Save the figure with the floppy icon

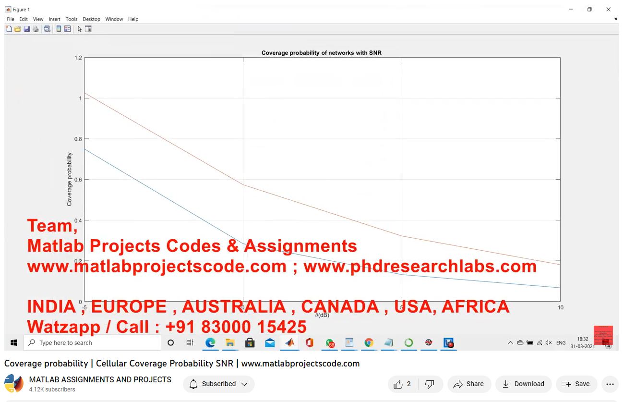point(26,29)
